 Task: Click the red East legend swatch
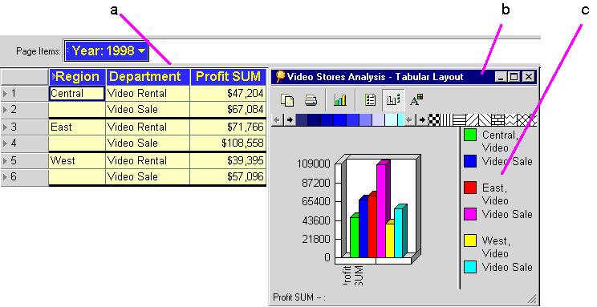[x=470, y=188]
